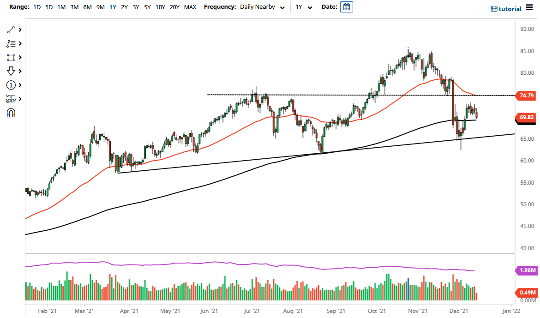Select the down arrow annotation tool
The image size is (540, 318).
[x=12, y=71]
